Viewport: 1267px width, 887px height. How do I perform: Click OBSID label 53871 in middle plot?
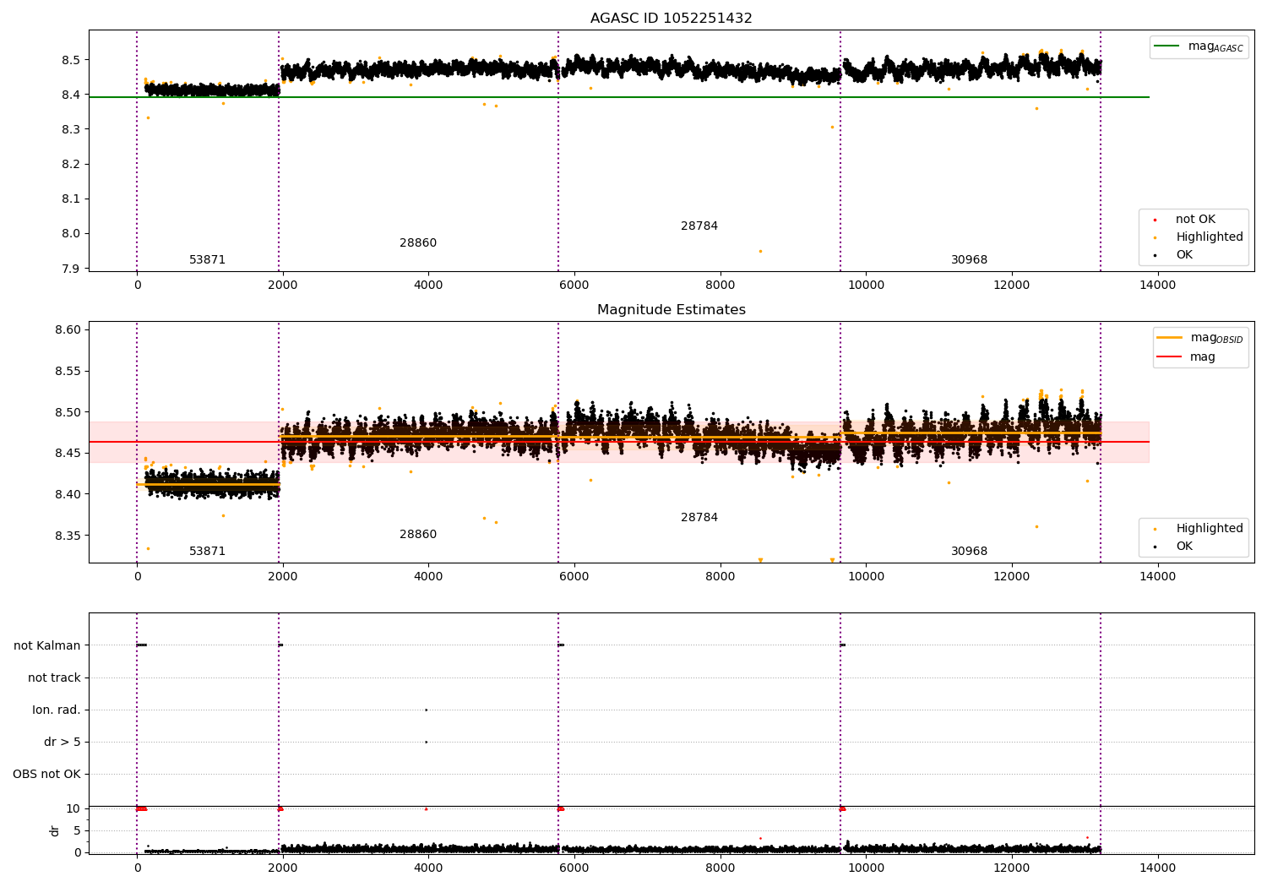click(x=208, y=552)
